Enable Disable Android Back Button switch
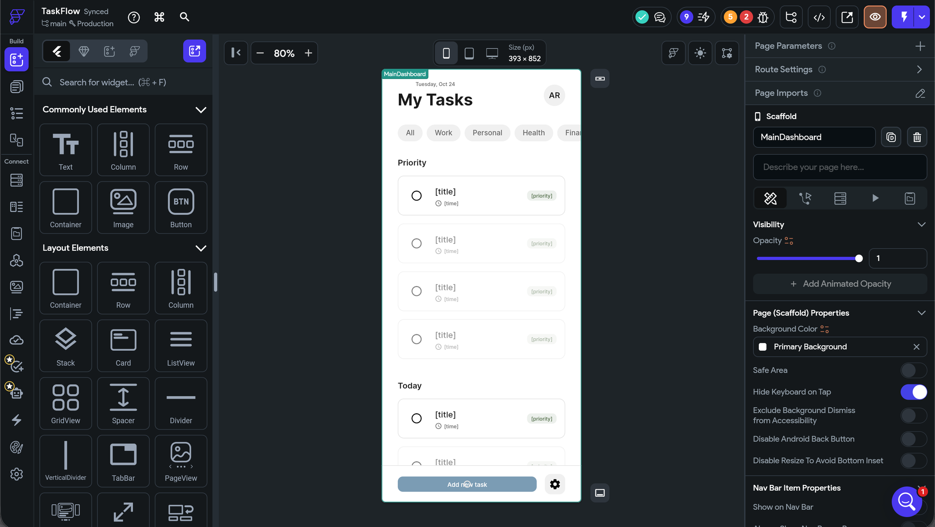935x527 pixels. point(913,439)
